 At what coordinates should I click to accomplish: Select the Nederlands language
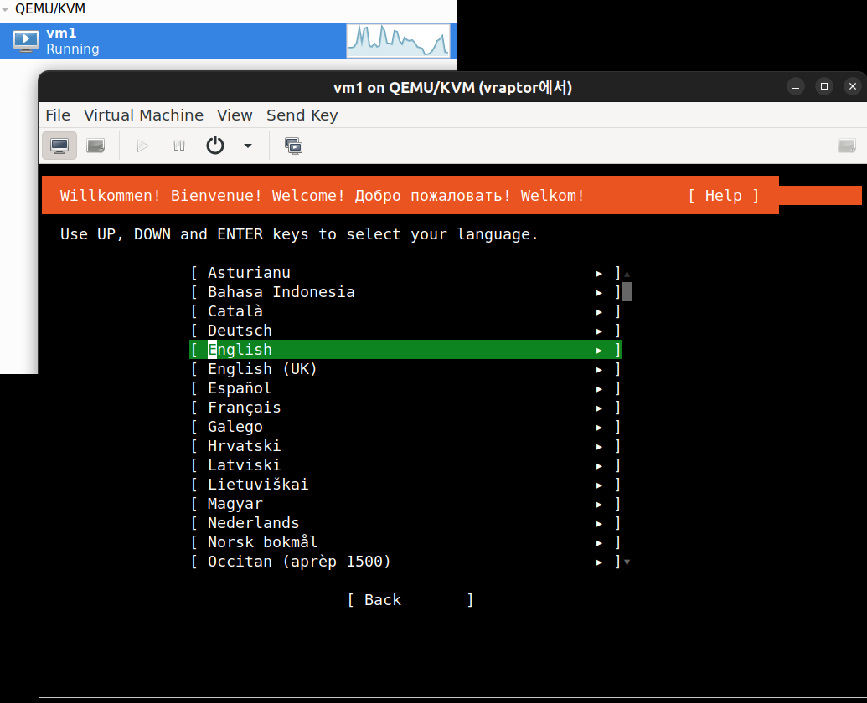pyautogui.click(x=405, y=523)
